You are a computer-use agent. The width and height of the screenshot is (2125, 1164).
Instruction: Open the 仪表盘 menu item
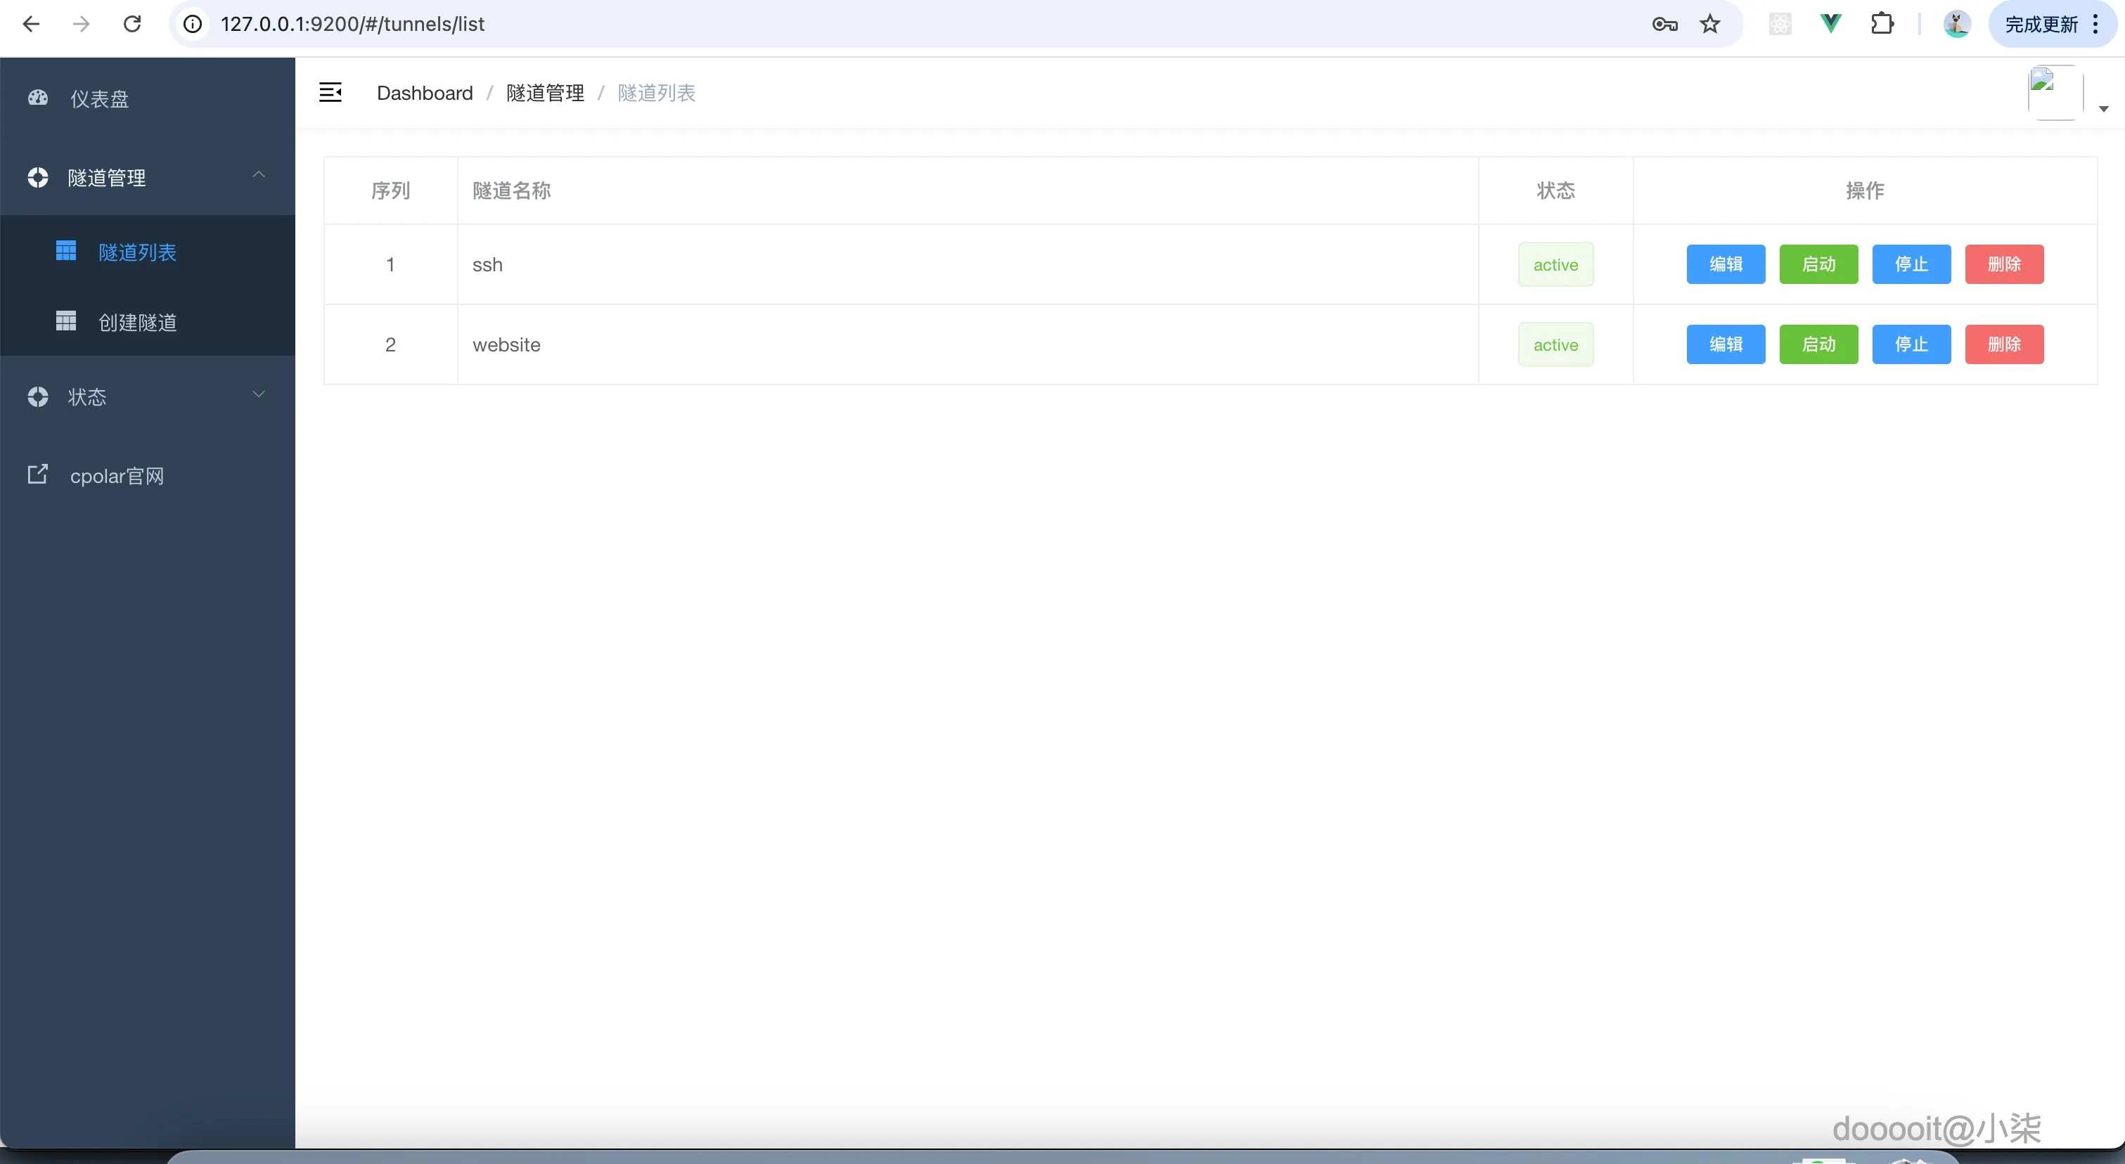99,99
